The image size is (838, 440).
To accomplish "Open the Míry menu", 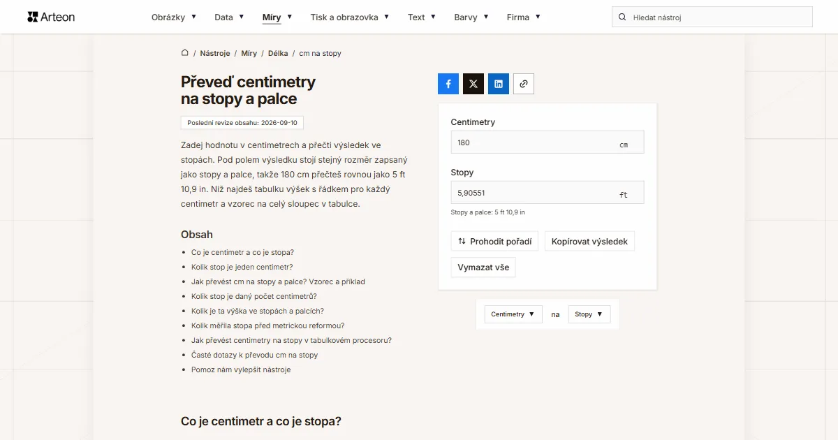I will pyautogui.click(x=277, y=17).
